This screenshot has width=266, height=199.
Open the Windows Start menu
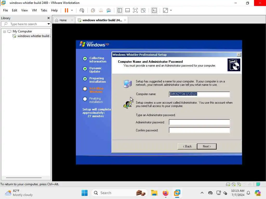pyautogui.click(x=84, y=193)
